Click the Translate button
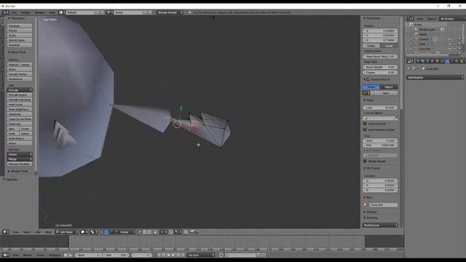Screen dimensions: 466x262 [20, 26]
